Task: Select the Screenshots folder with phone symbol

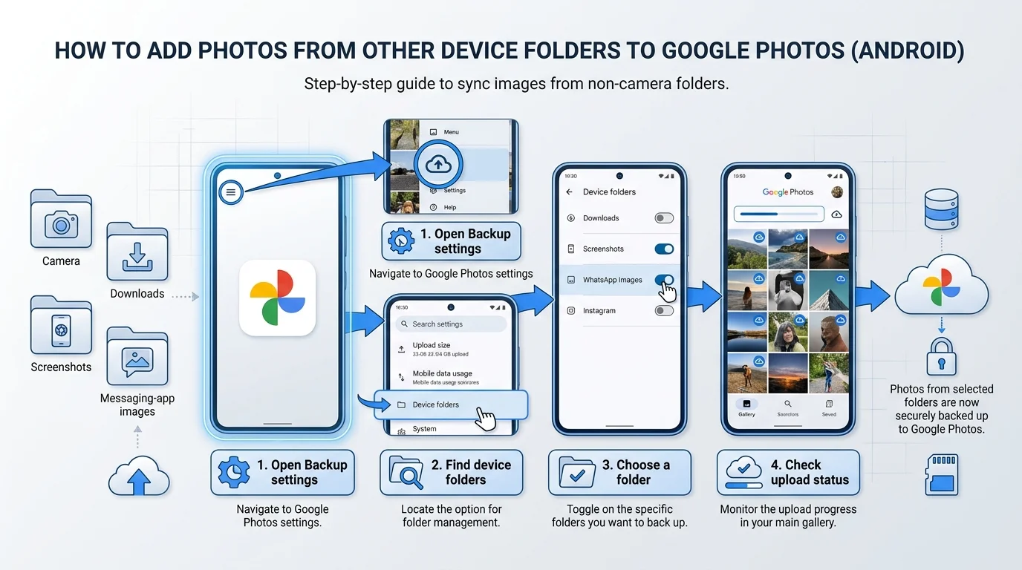Action: 61,324
